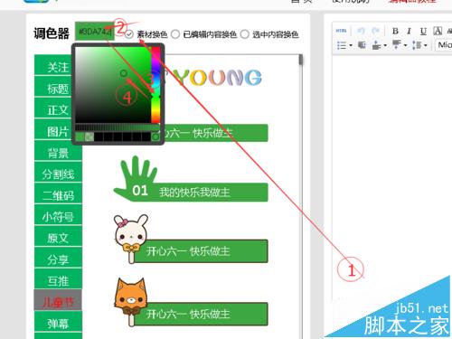Toggle HTML source view in editor toolbar

point(341,31)
